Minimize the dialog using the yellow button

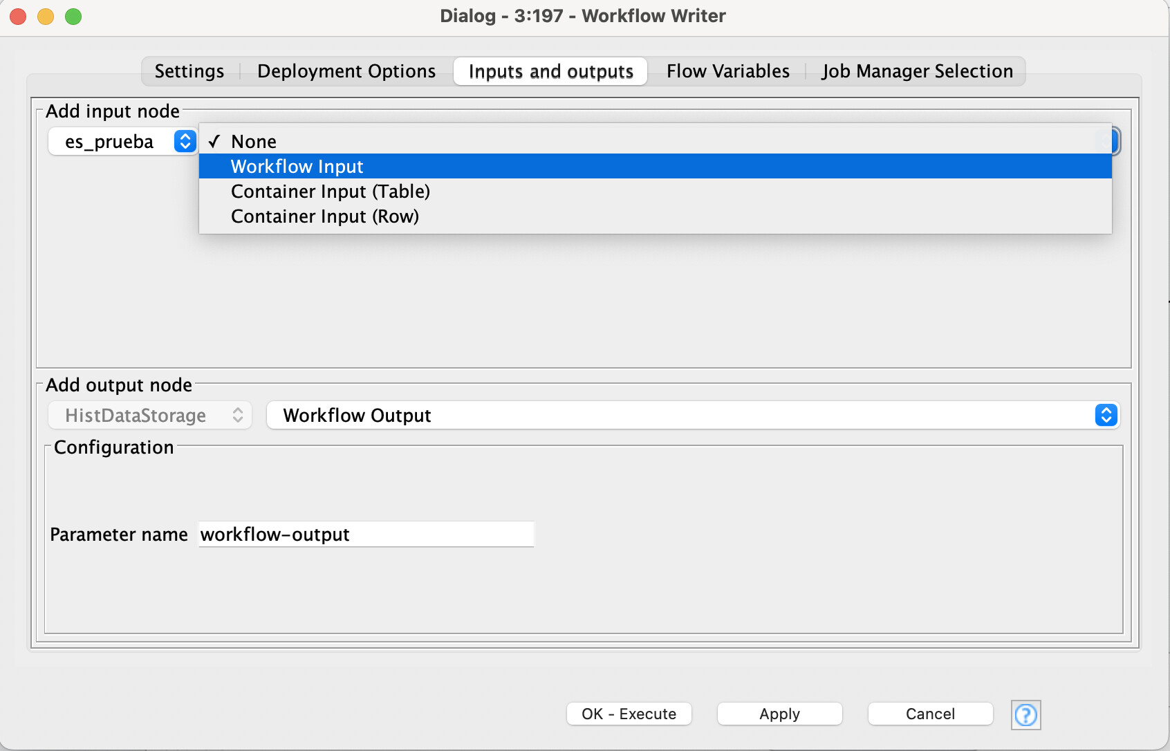click(x=46, y=16)
